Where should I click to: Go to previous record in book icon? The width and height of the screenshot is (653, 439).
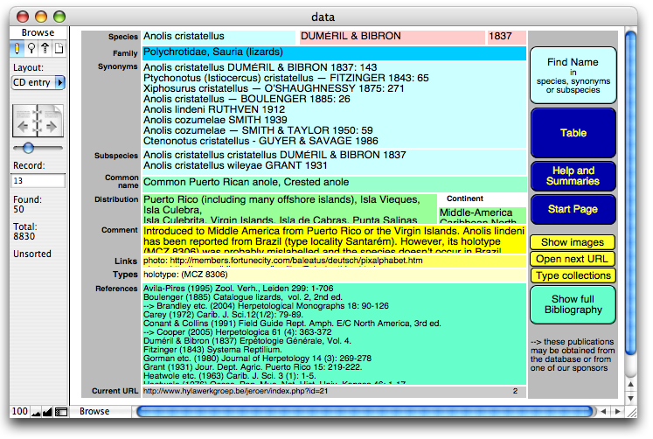point(24,121)
